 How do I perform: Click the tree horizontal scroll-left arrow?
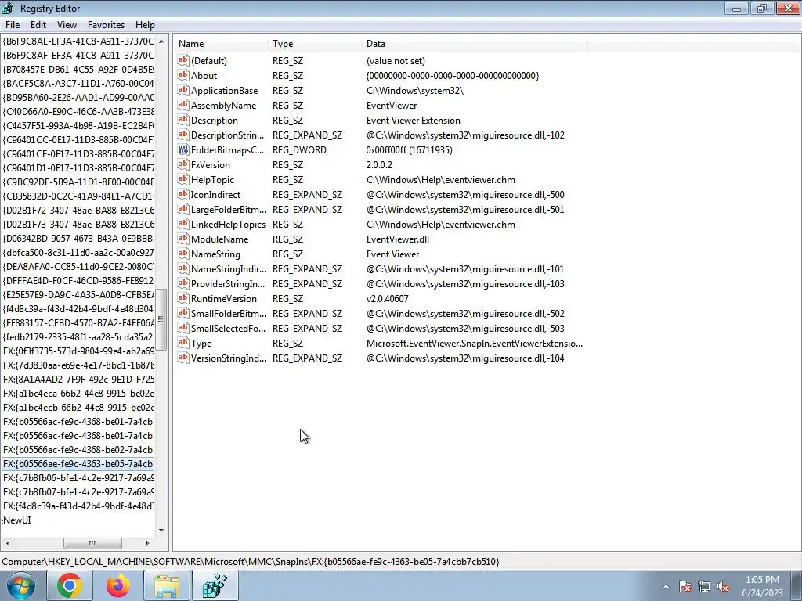click(x=7, y=543)
